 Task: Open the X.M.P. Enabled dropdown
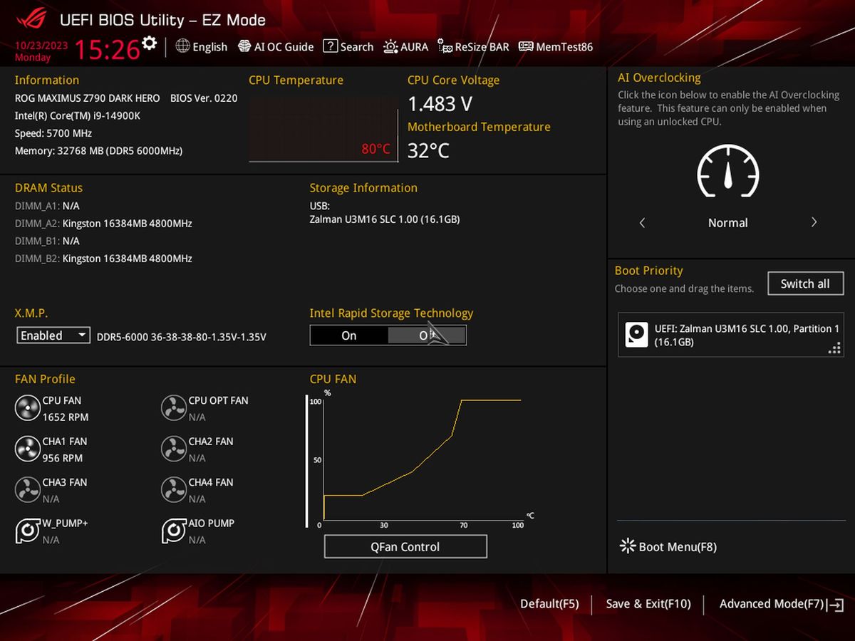53,335
